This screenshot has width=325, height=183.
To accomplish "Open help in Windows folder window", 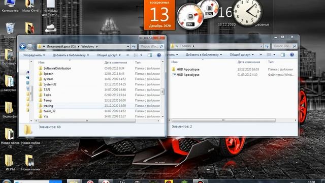I will coord(159,55).
